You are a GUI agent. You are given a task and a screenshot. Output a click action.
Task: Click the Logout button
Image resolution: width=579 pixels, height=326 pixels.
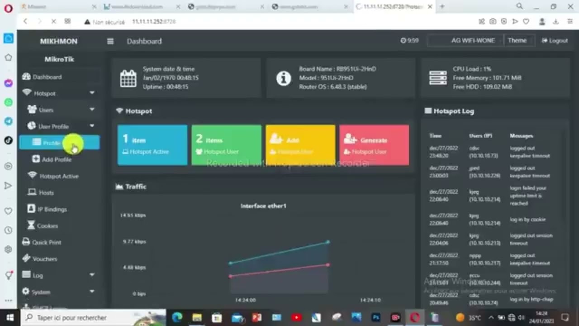555,41
